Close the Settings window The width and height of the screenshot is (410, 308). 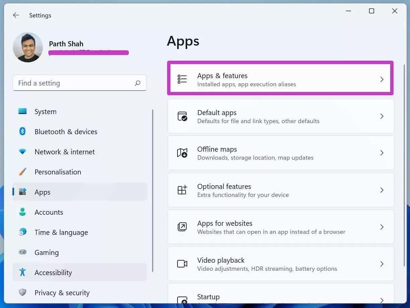[395, 11]
